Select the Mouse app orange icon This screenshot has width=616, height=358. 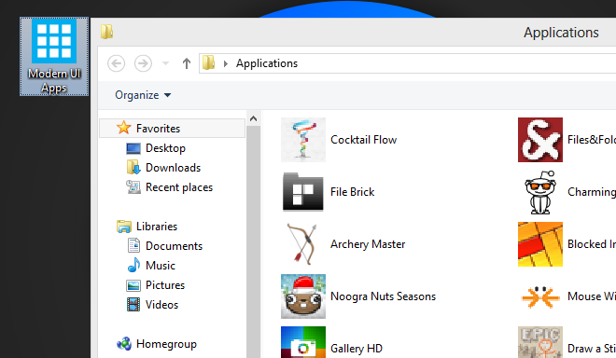click(540, 296)
